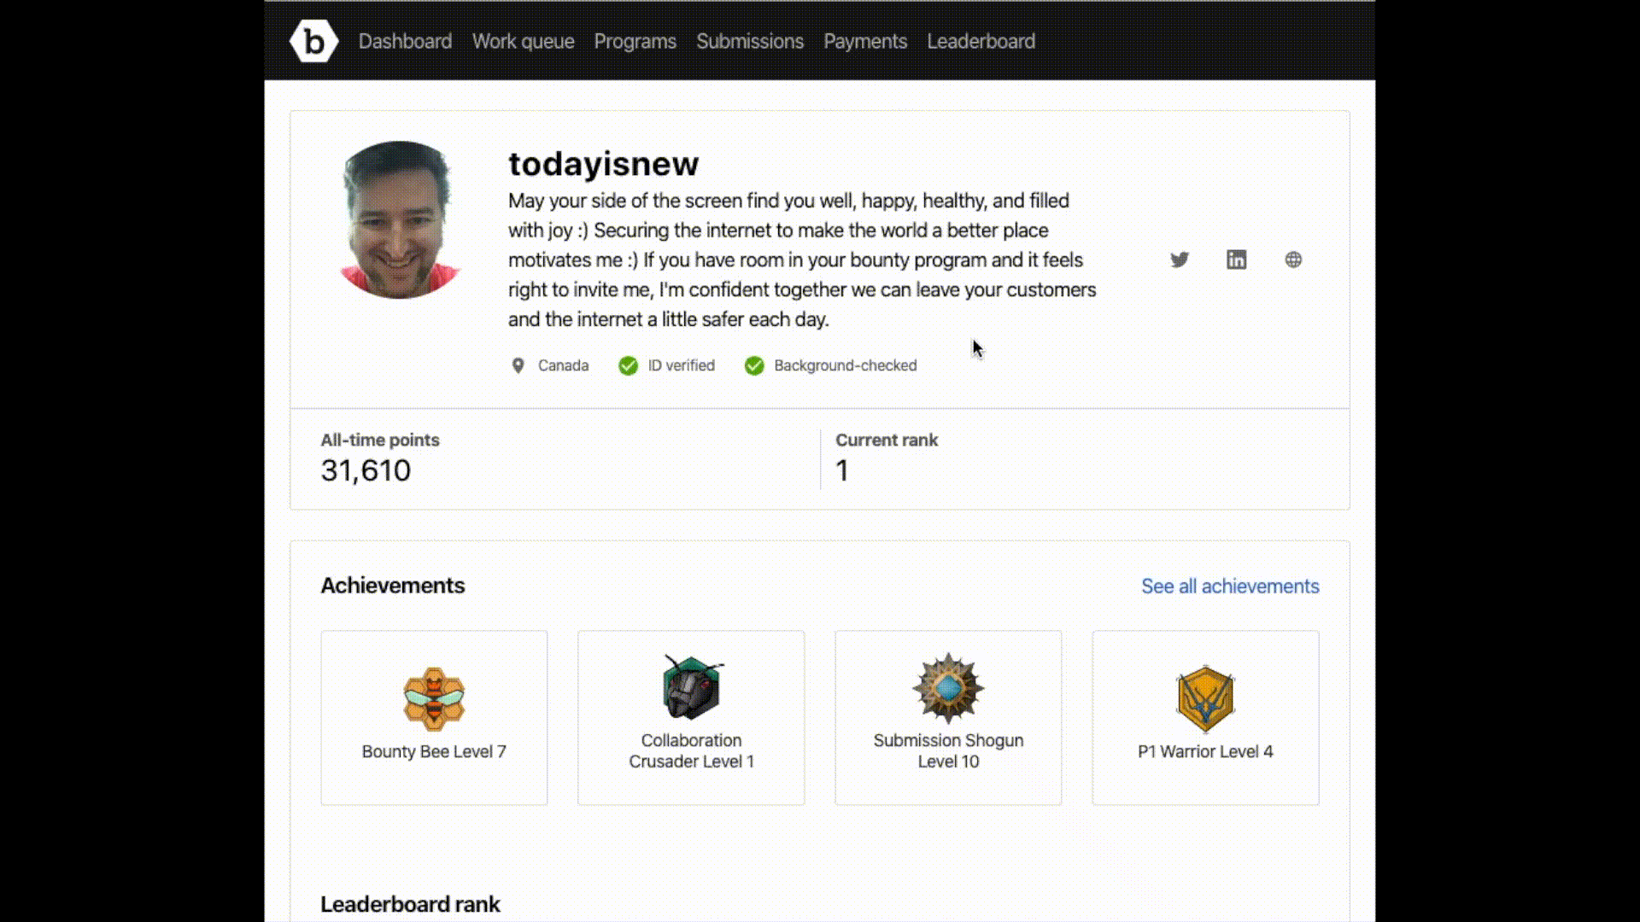Click the Background-checked green checkmark
This screenshot has height=922, width=1640.
(754, 365)
